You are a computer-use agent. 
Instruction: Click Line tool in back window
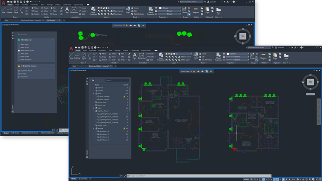tap(4, 10)
